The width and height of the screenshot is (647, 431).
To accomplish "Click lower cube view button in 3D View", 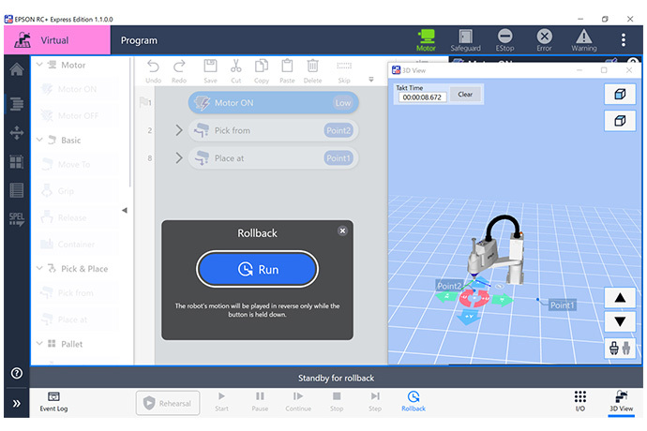I will click(x=620, y=121).
